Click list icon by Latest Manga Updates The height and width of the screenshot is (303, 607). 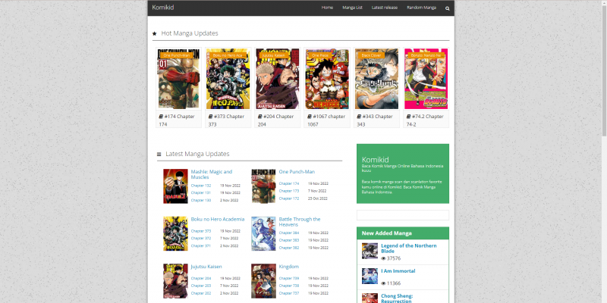pyautogui.click(x=159, y=155)
